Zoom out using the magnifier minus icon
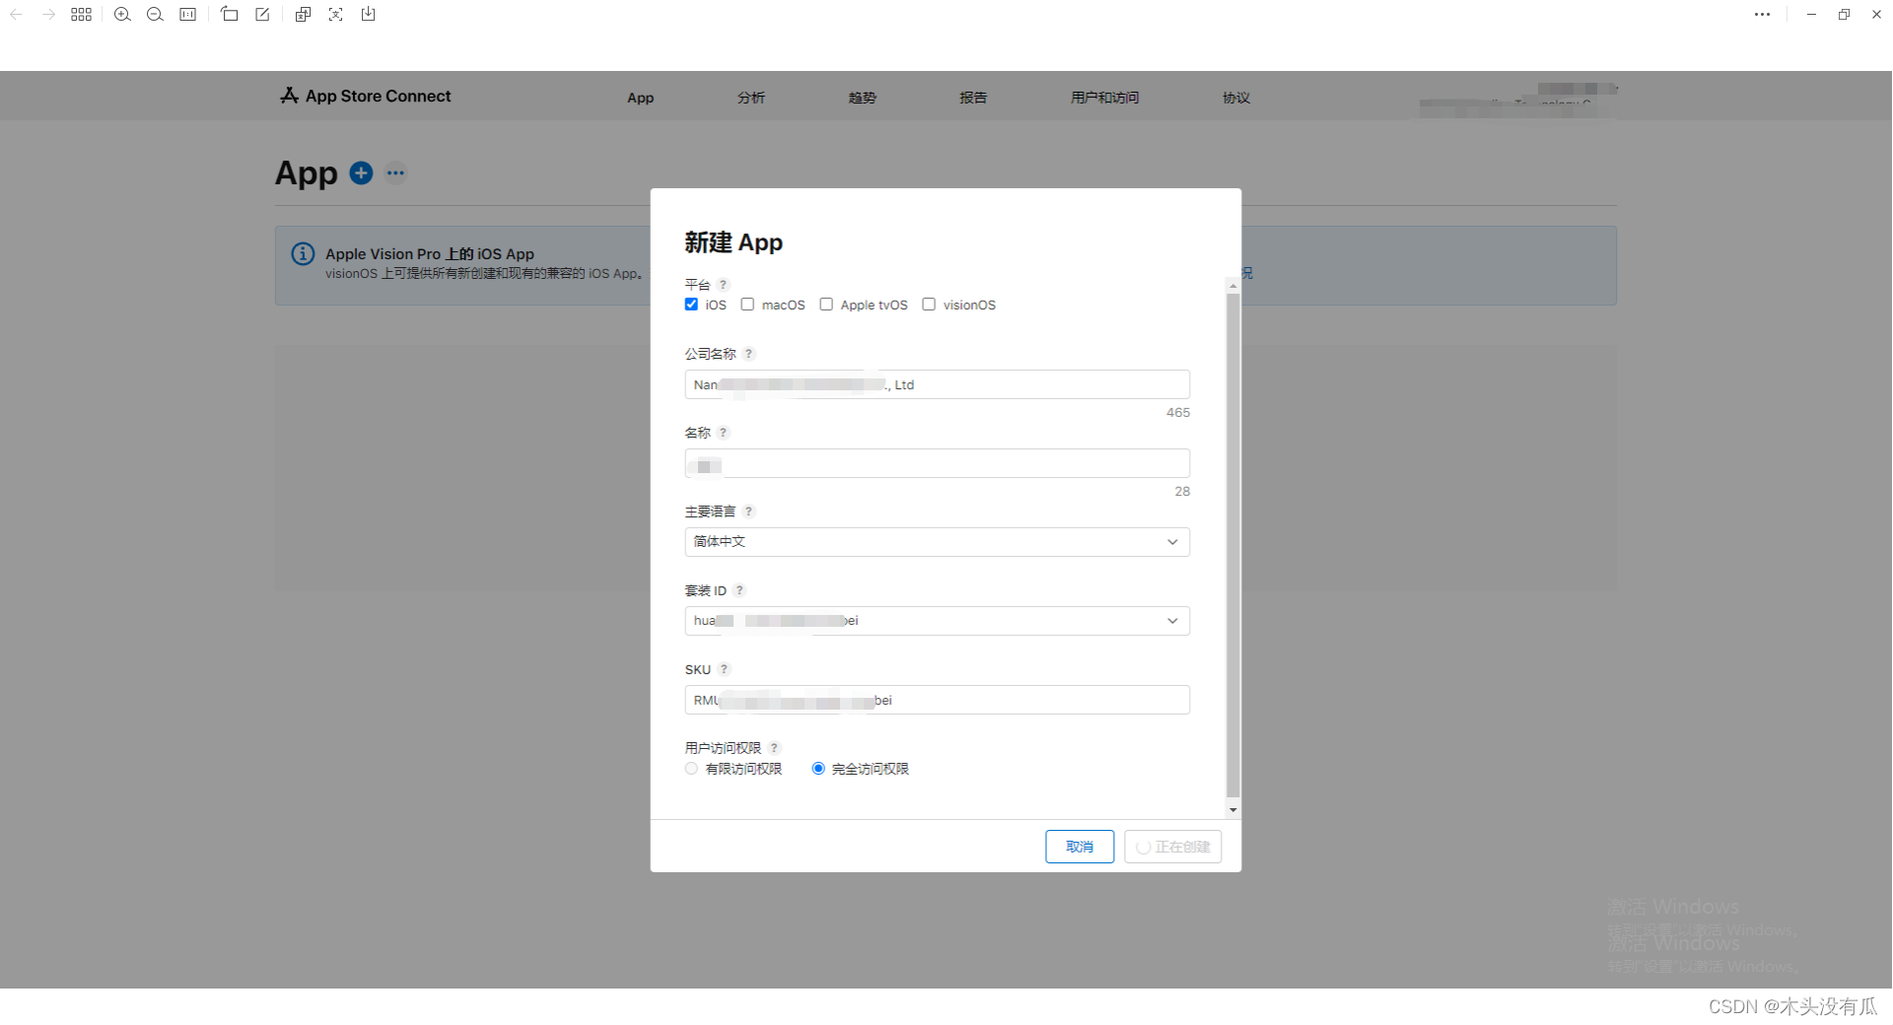This screenshot has height=1025, width=1893. [x=154, y=14]
